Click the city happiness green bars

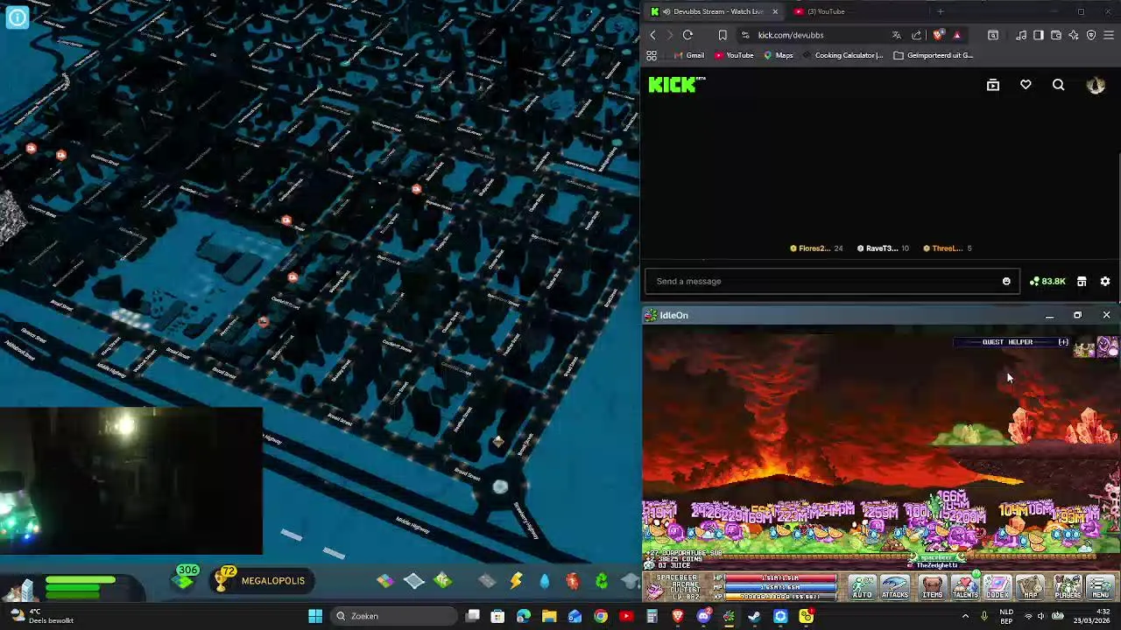81,587
